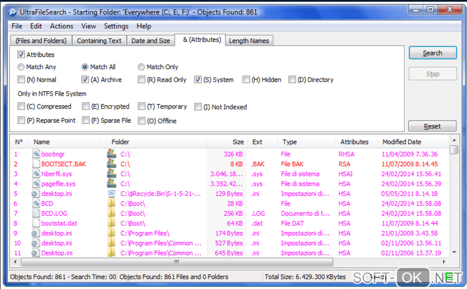Click the C:\ drive icon in hiberfil.sys row
This screenshot has width=467, height=289.
(111, 174)
